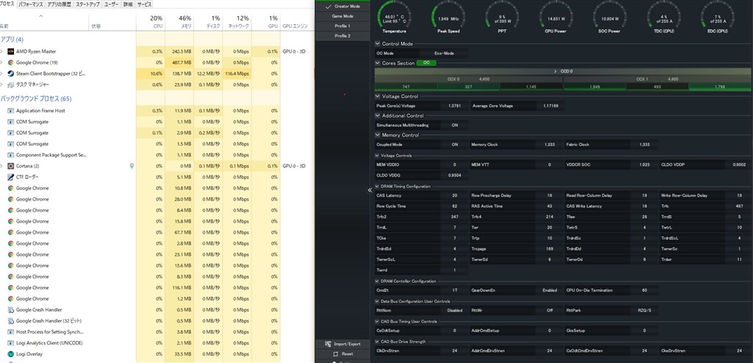Toggle the green OC switch in Cores Section
This screenshot has height=363, width=753.
(427, 63)
